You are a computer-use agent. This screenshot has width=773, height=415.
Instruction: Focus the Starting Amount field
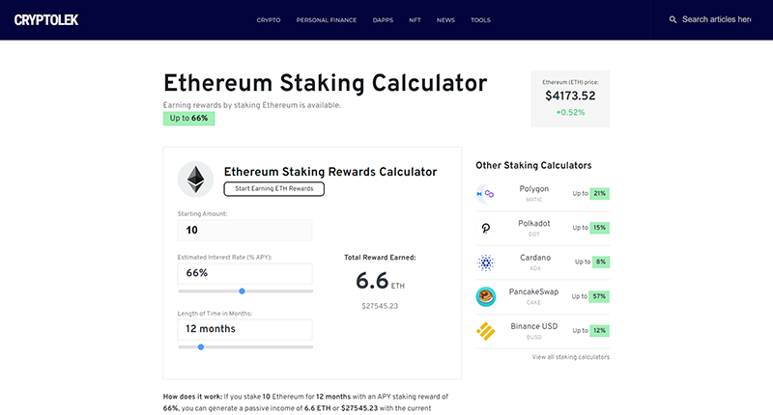point(245,231)
